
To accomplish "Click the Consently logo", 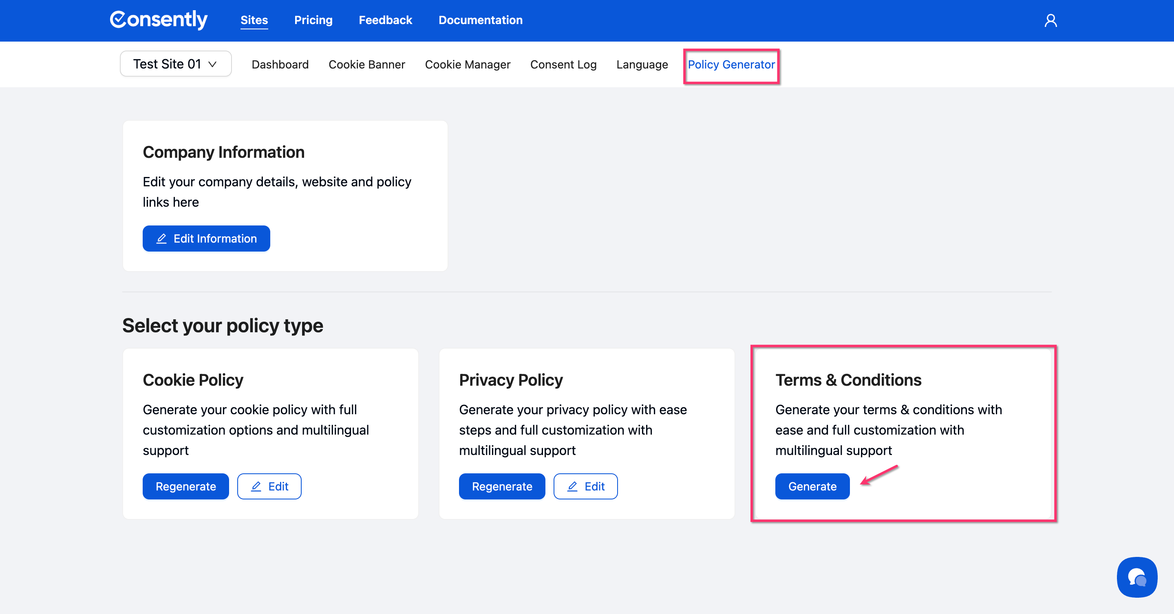I will 159,20.
